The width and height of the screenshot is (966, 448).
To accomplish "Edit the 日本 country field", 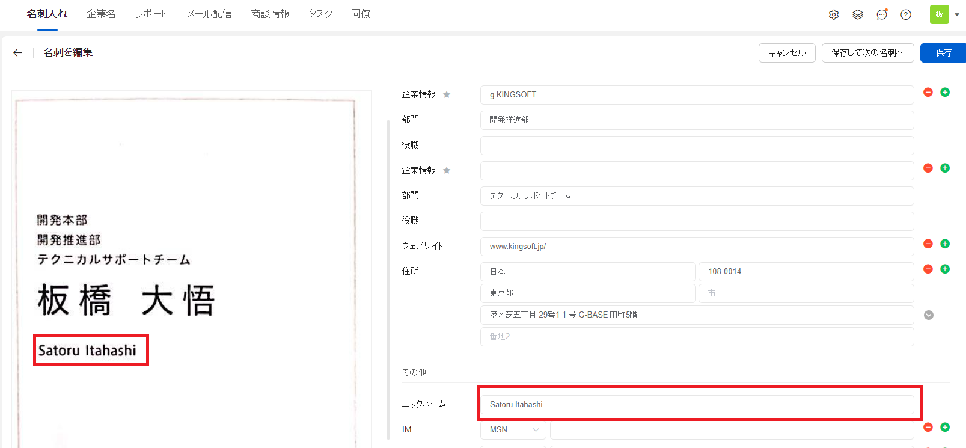I will (588, 272).
